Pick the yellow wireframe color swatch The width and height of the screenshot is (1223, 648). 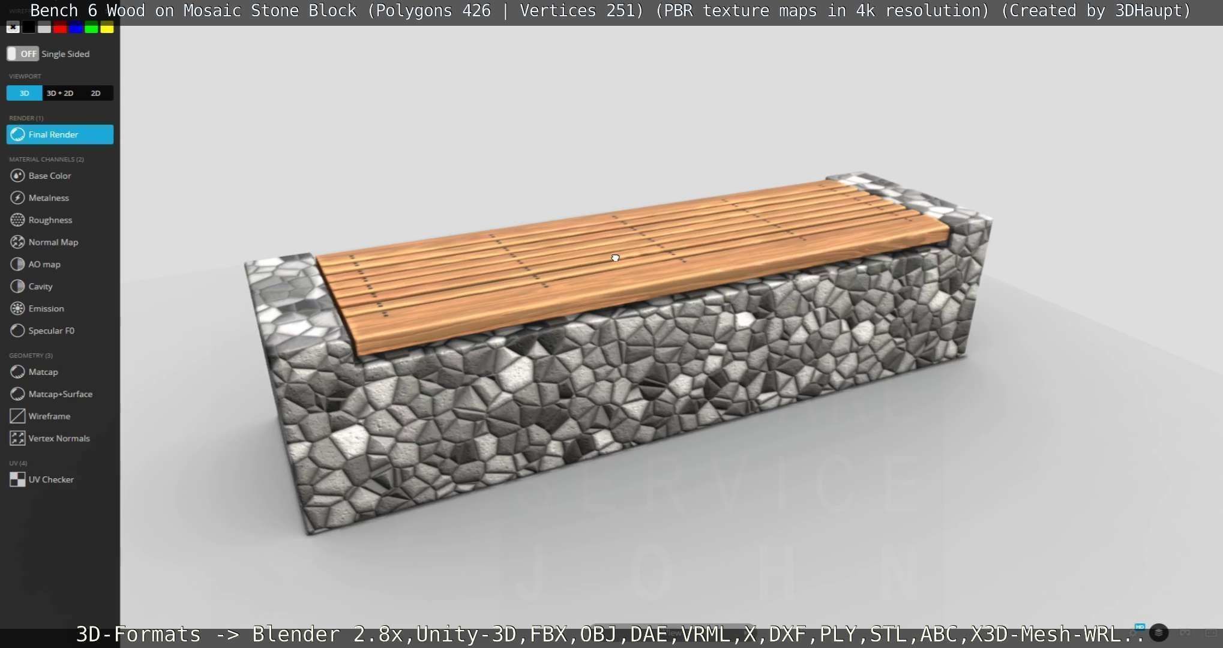pyautogui.click(x=107, y=28)
